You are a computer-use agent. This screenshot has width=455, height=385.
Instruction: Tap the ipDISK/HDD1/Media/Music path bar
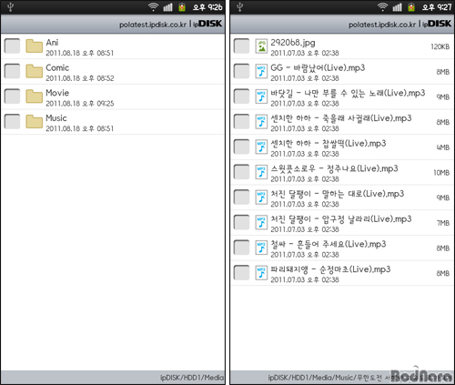point(341,378)
